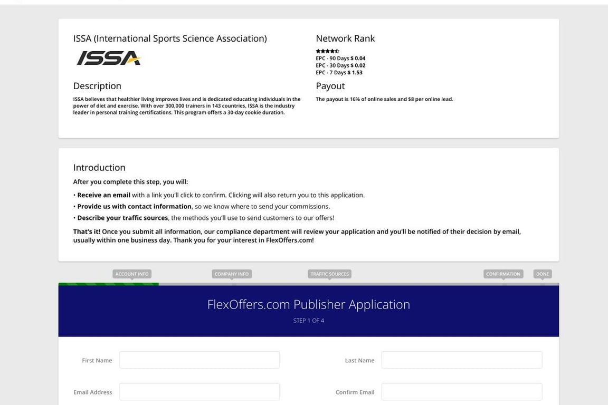Click the ISSA logo image
This screenshot has width=608, height=405.
click(x=107, y=57)
